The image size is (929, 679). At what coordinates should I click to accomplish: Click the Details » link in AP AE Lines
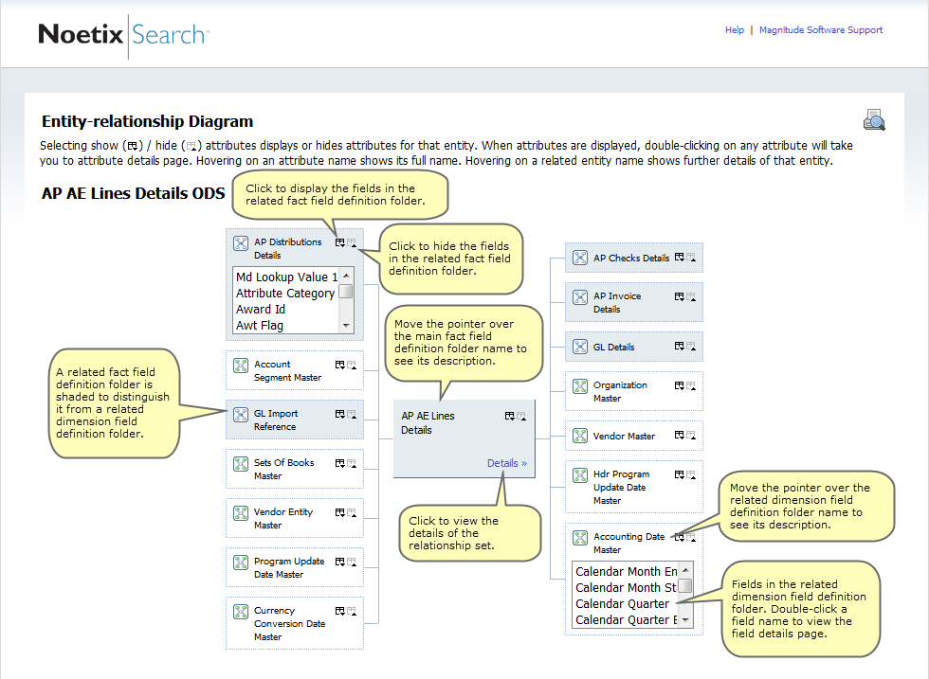pyautogui.click(x=507, y=463)
